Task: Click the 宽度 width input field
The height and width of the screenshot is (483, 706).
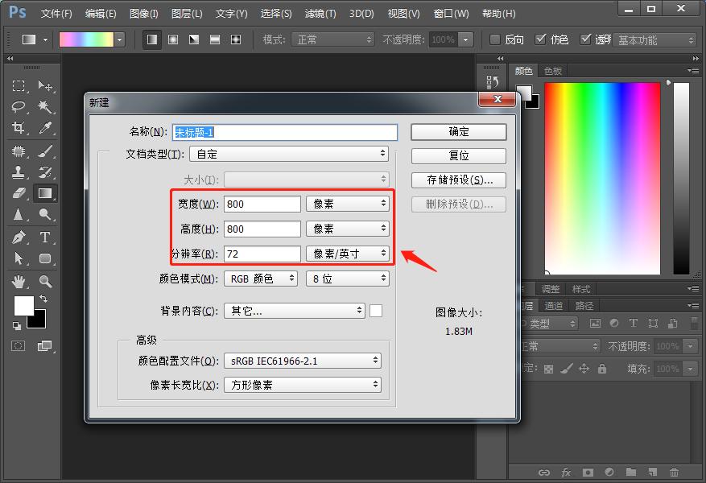Action: coord(262,204)
